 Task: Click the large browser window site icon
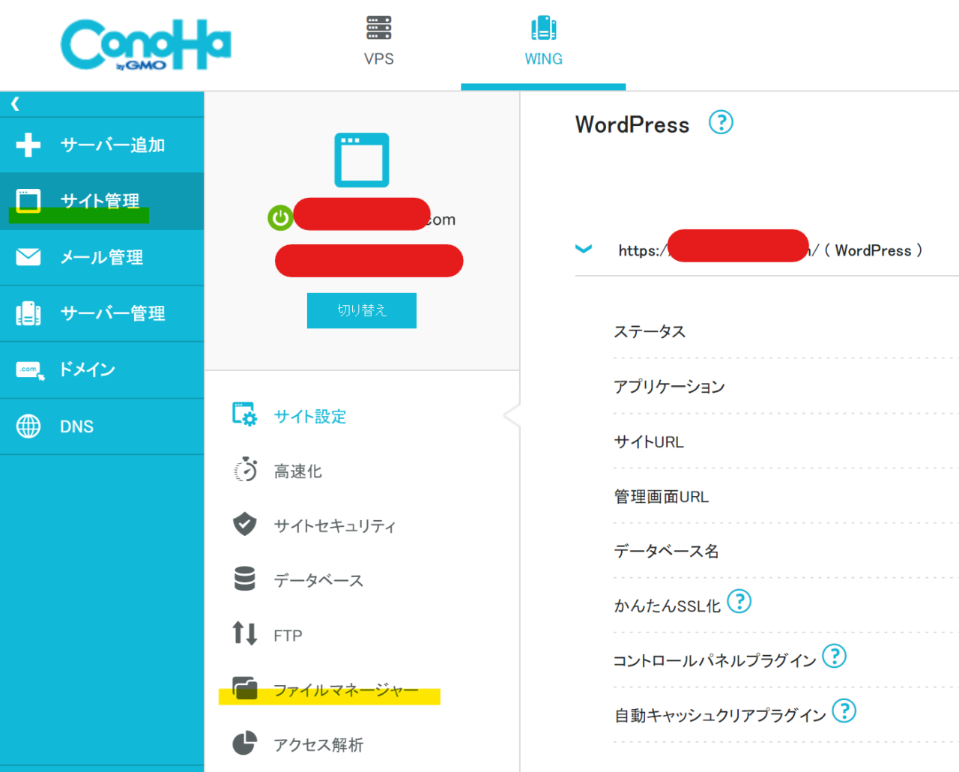[362, 160]
